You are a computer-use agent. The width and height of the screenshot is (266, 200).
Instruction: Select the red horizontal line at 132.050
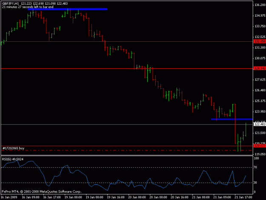pos(127,41)
